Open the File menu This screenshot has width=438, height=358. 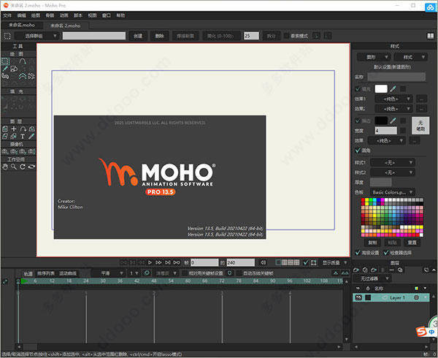pos(7,15)
